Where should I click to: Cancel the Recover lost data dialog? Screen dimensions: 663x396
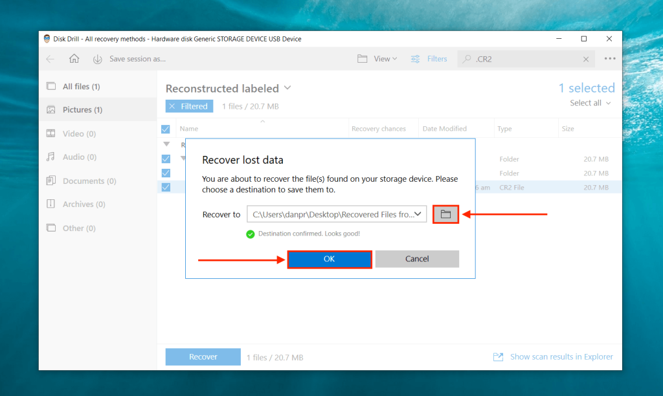(x=417, y=259)
